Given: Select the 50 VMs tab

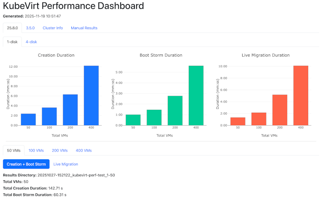Looking at the screenshot, I should click(14, 150).
